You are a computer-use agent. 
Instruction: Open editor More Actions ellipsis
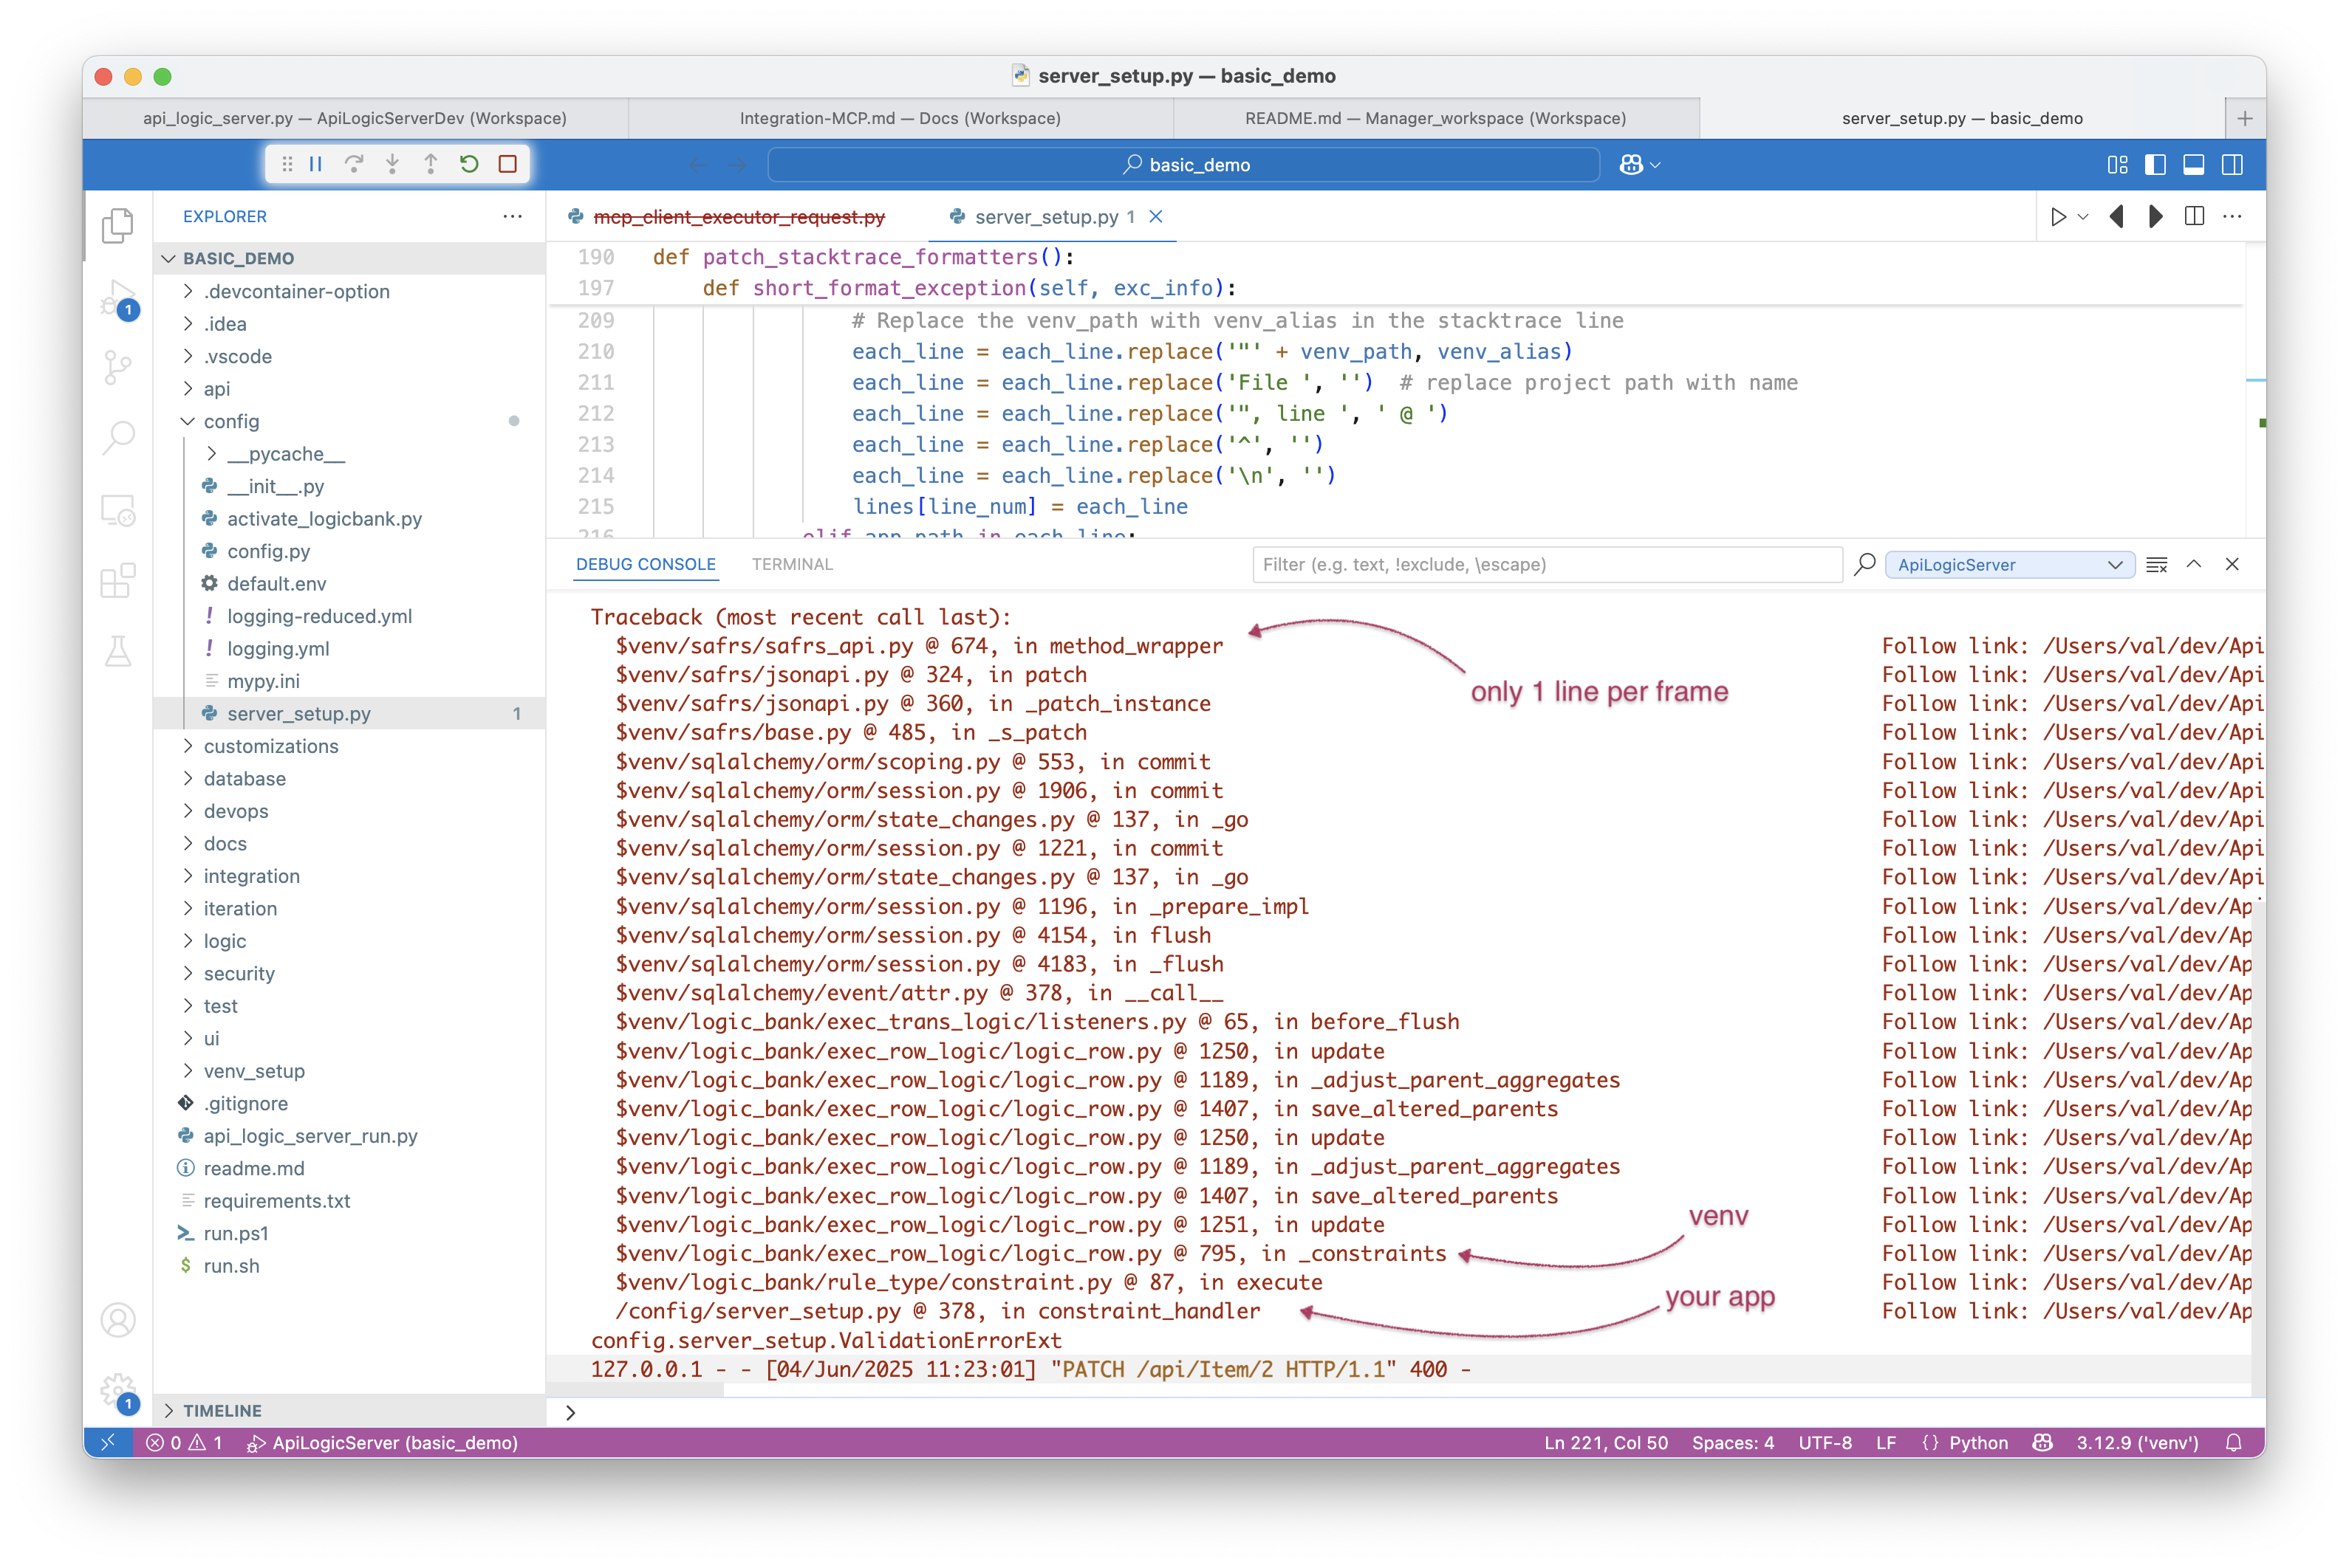click(x=2232, y=216)
